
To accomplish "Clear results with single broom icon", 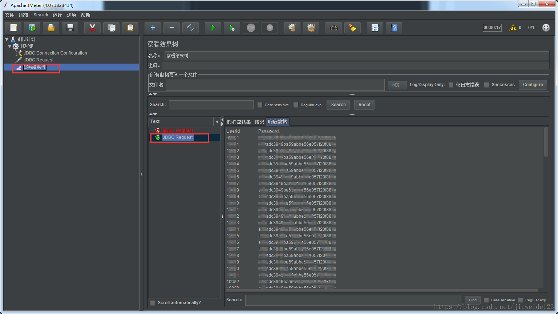I will click(x=292, y=28).
